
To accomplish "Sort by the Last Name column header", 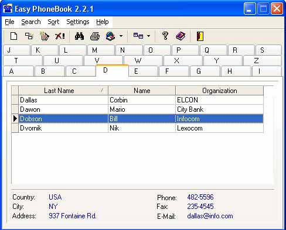I will click(x=63, y=91).
